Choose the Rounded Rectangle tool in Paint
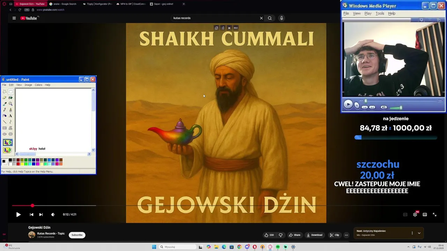This screenshot has width=447, height=251. 10,134
